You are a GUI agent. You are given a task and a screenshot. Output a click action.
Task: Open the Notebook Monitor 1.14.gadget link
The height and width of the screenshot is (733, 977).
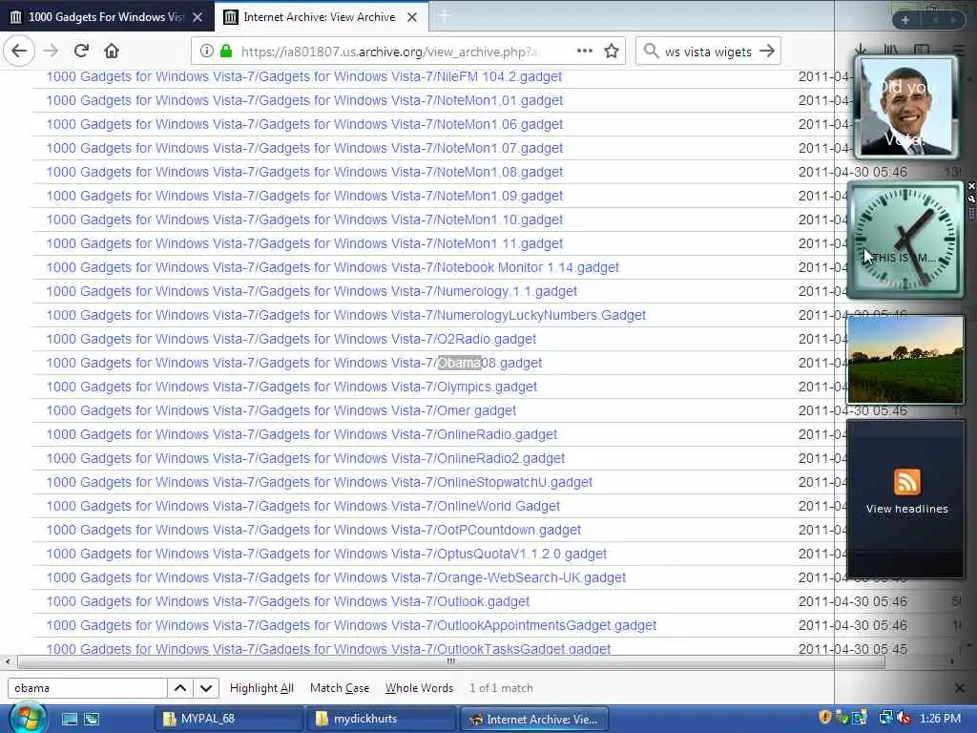(x=332, y=267)
